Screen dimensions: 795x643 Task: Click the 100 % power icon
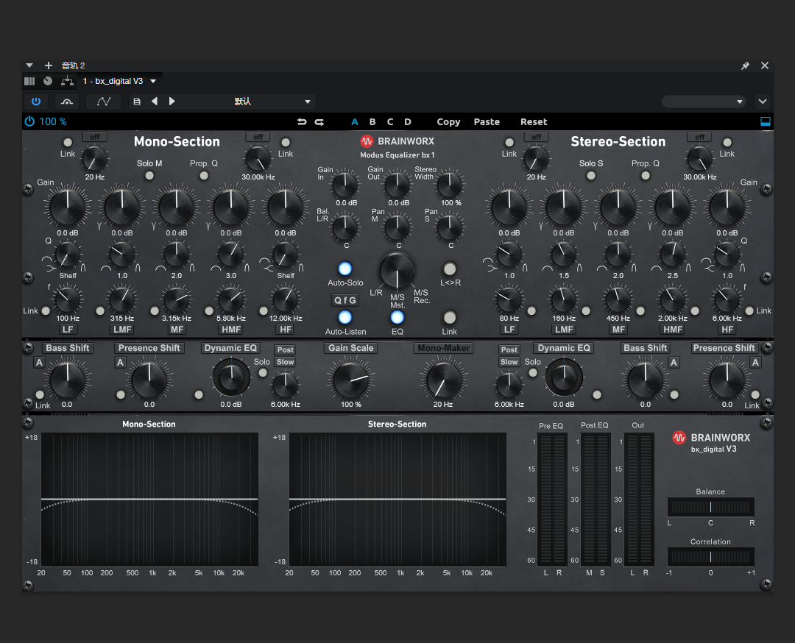pyautogui.click(x=29, y=121)
